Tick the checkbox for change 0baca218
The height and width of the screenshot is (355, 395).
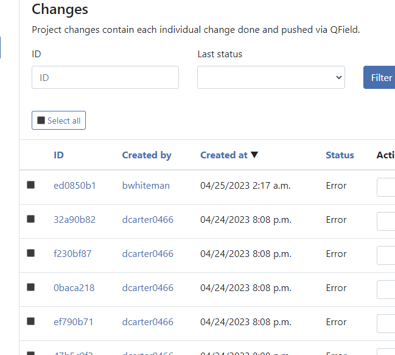click(31, 287)
